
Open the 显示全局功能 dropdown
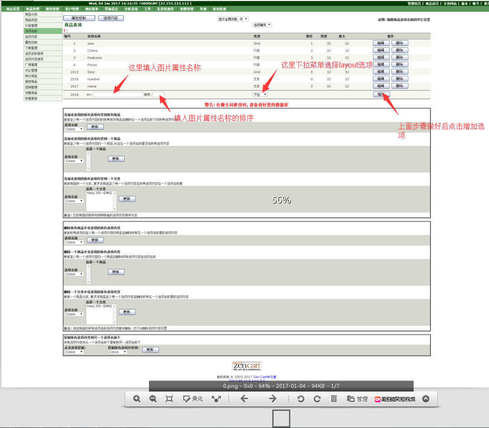[233, 19]
